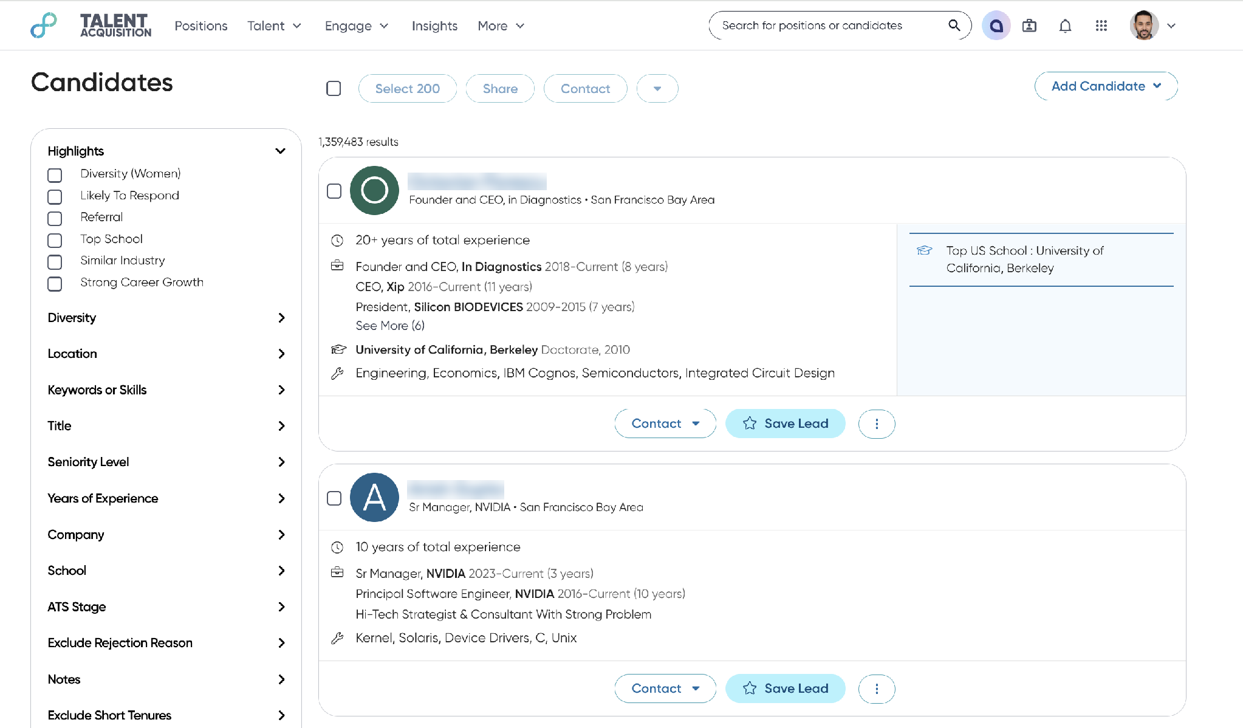Go to Positions menu
Screen dimensions: 1243x728
point(201,26)
